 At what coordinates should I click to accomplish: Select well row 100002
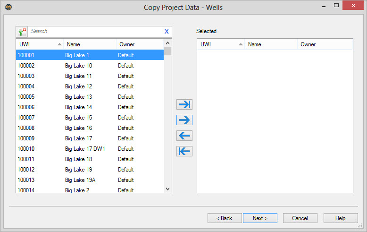pos(90,65)
